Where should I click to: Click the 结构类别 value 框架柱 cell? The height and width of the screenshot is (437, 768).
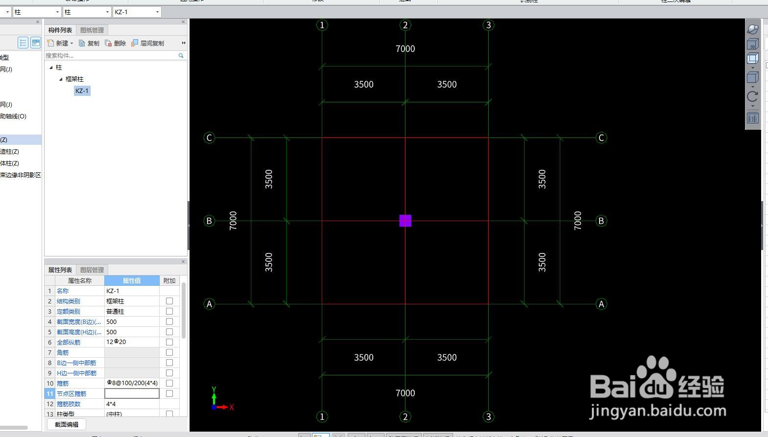132,301
